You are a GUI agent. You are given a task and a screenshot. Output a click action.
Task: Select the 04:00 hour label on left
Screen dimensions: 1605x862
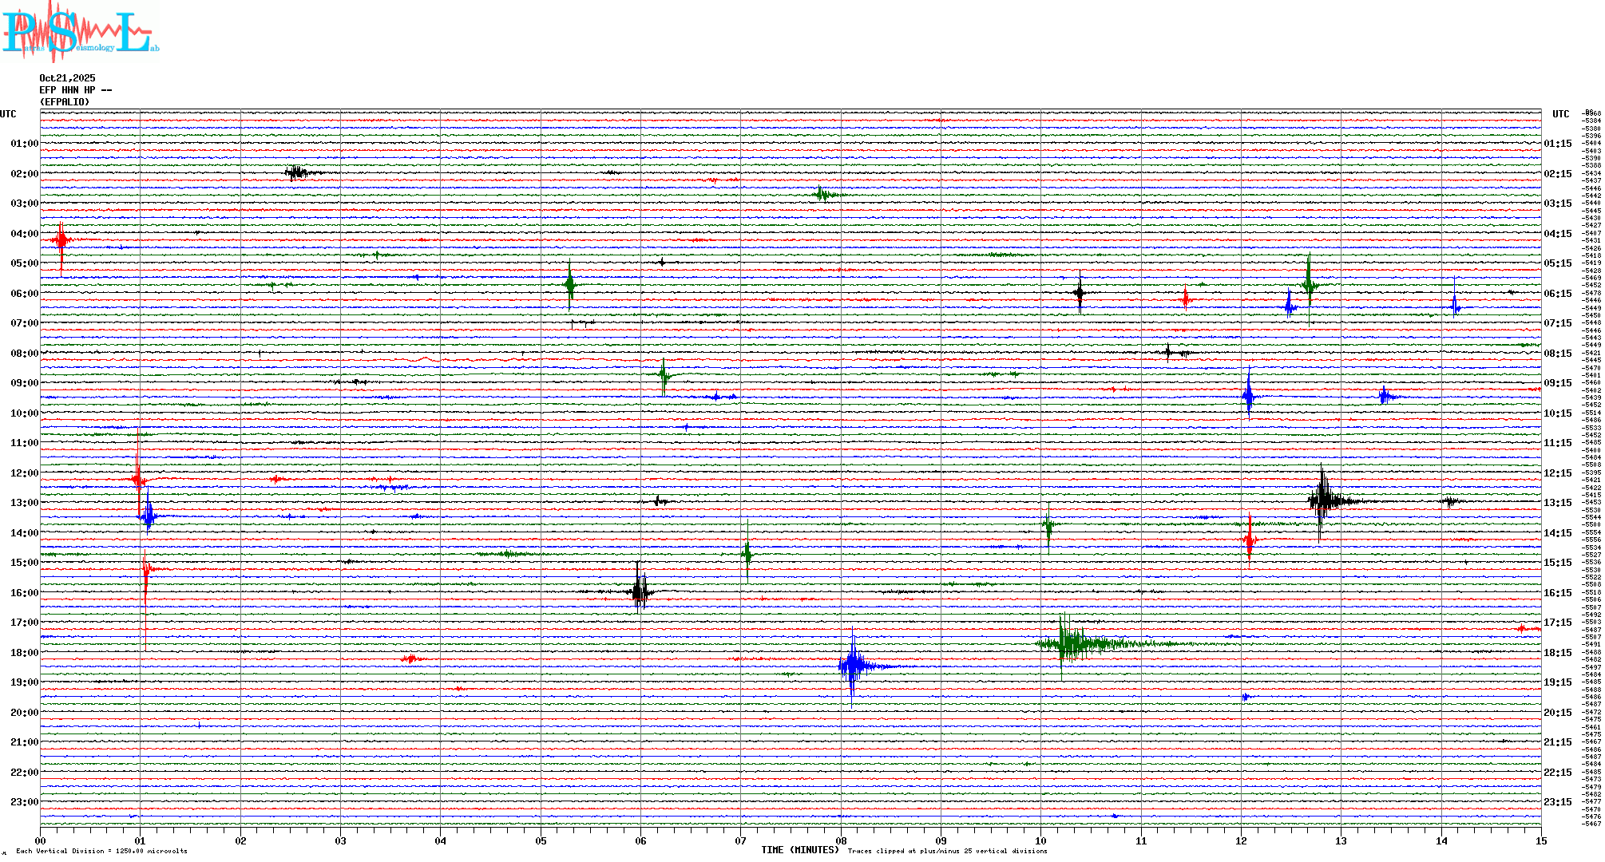24,234
